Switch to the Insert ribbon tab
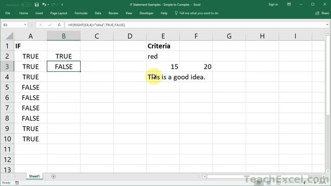 (39, 13)
